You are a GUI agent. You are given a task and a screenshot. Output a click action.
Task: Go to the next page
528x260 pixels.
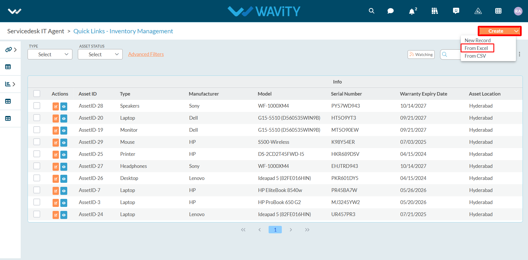(291, 230)
